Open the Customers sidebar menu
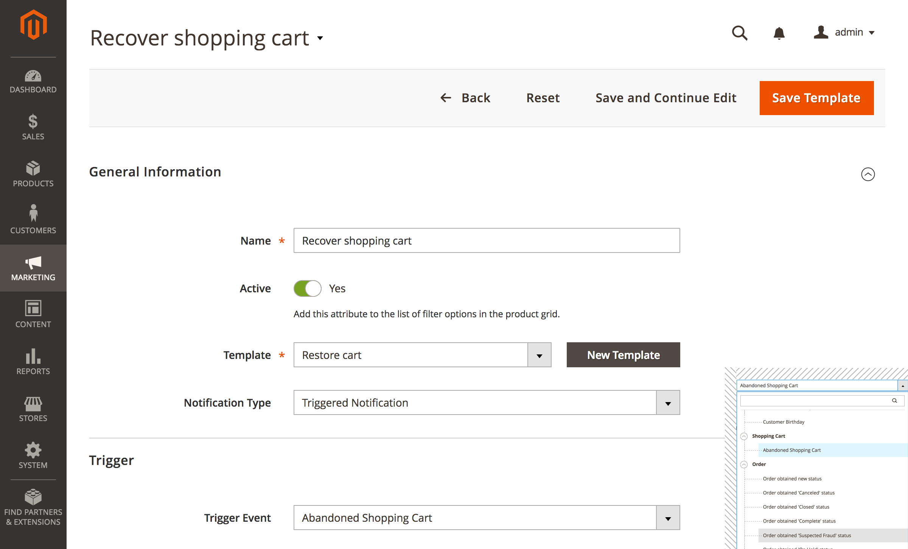The width and height of the screenshot is (908, 549). click(33, 221)
